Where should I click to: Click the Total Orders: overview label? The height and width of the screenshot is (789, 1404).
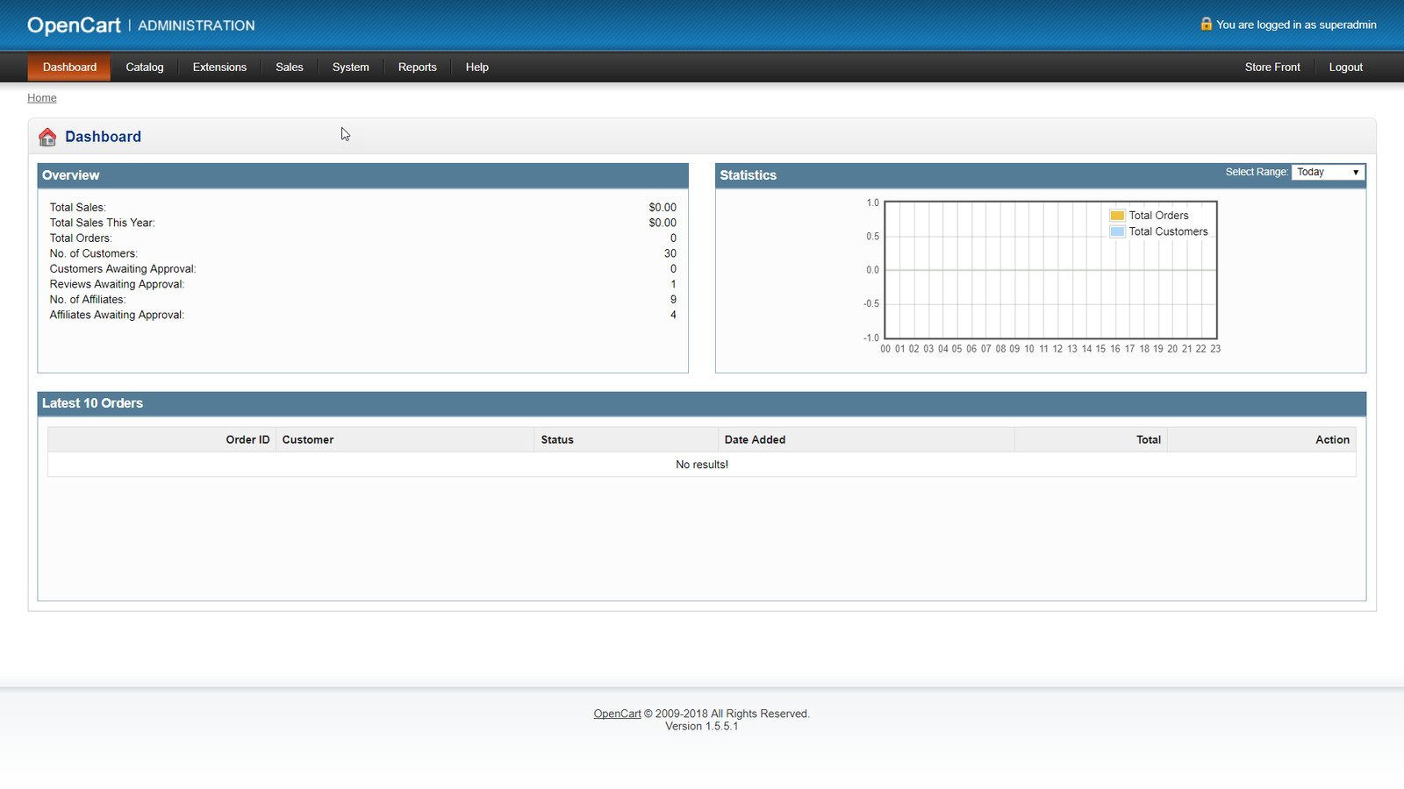[81, 238]
